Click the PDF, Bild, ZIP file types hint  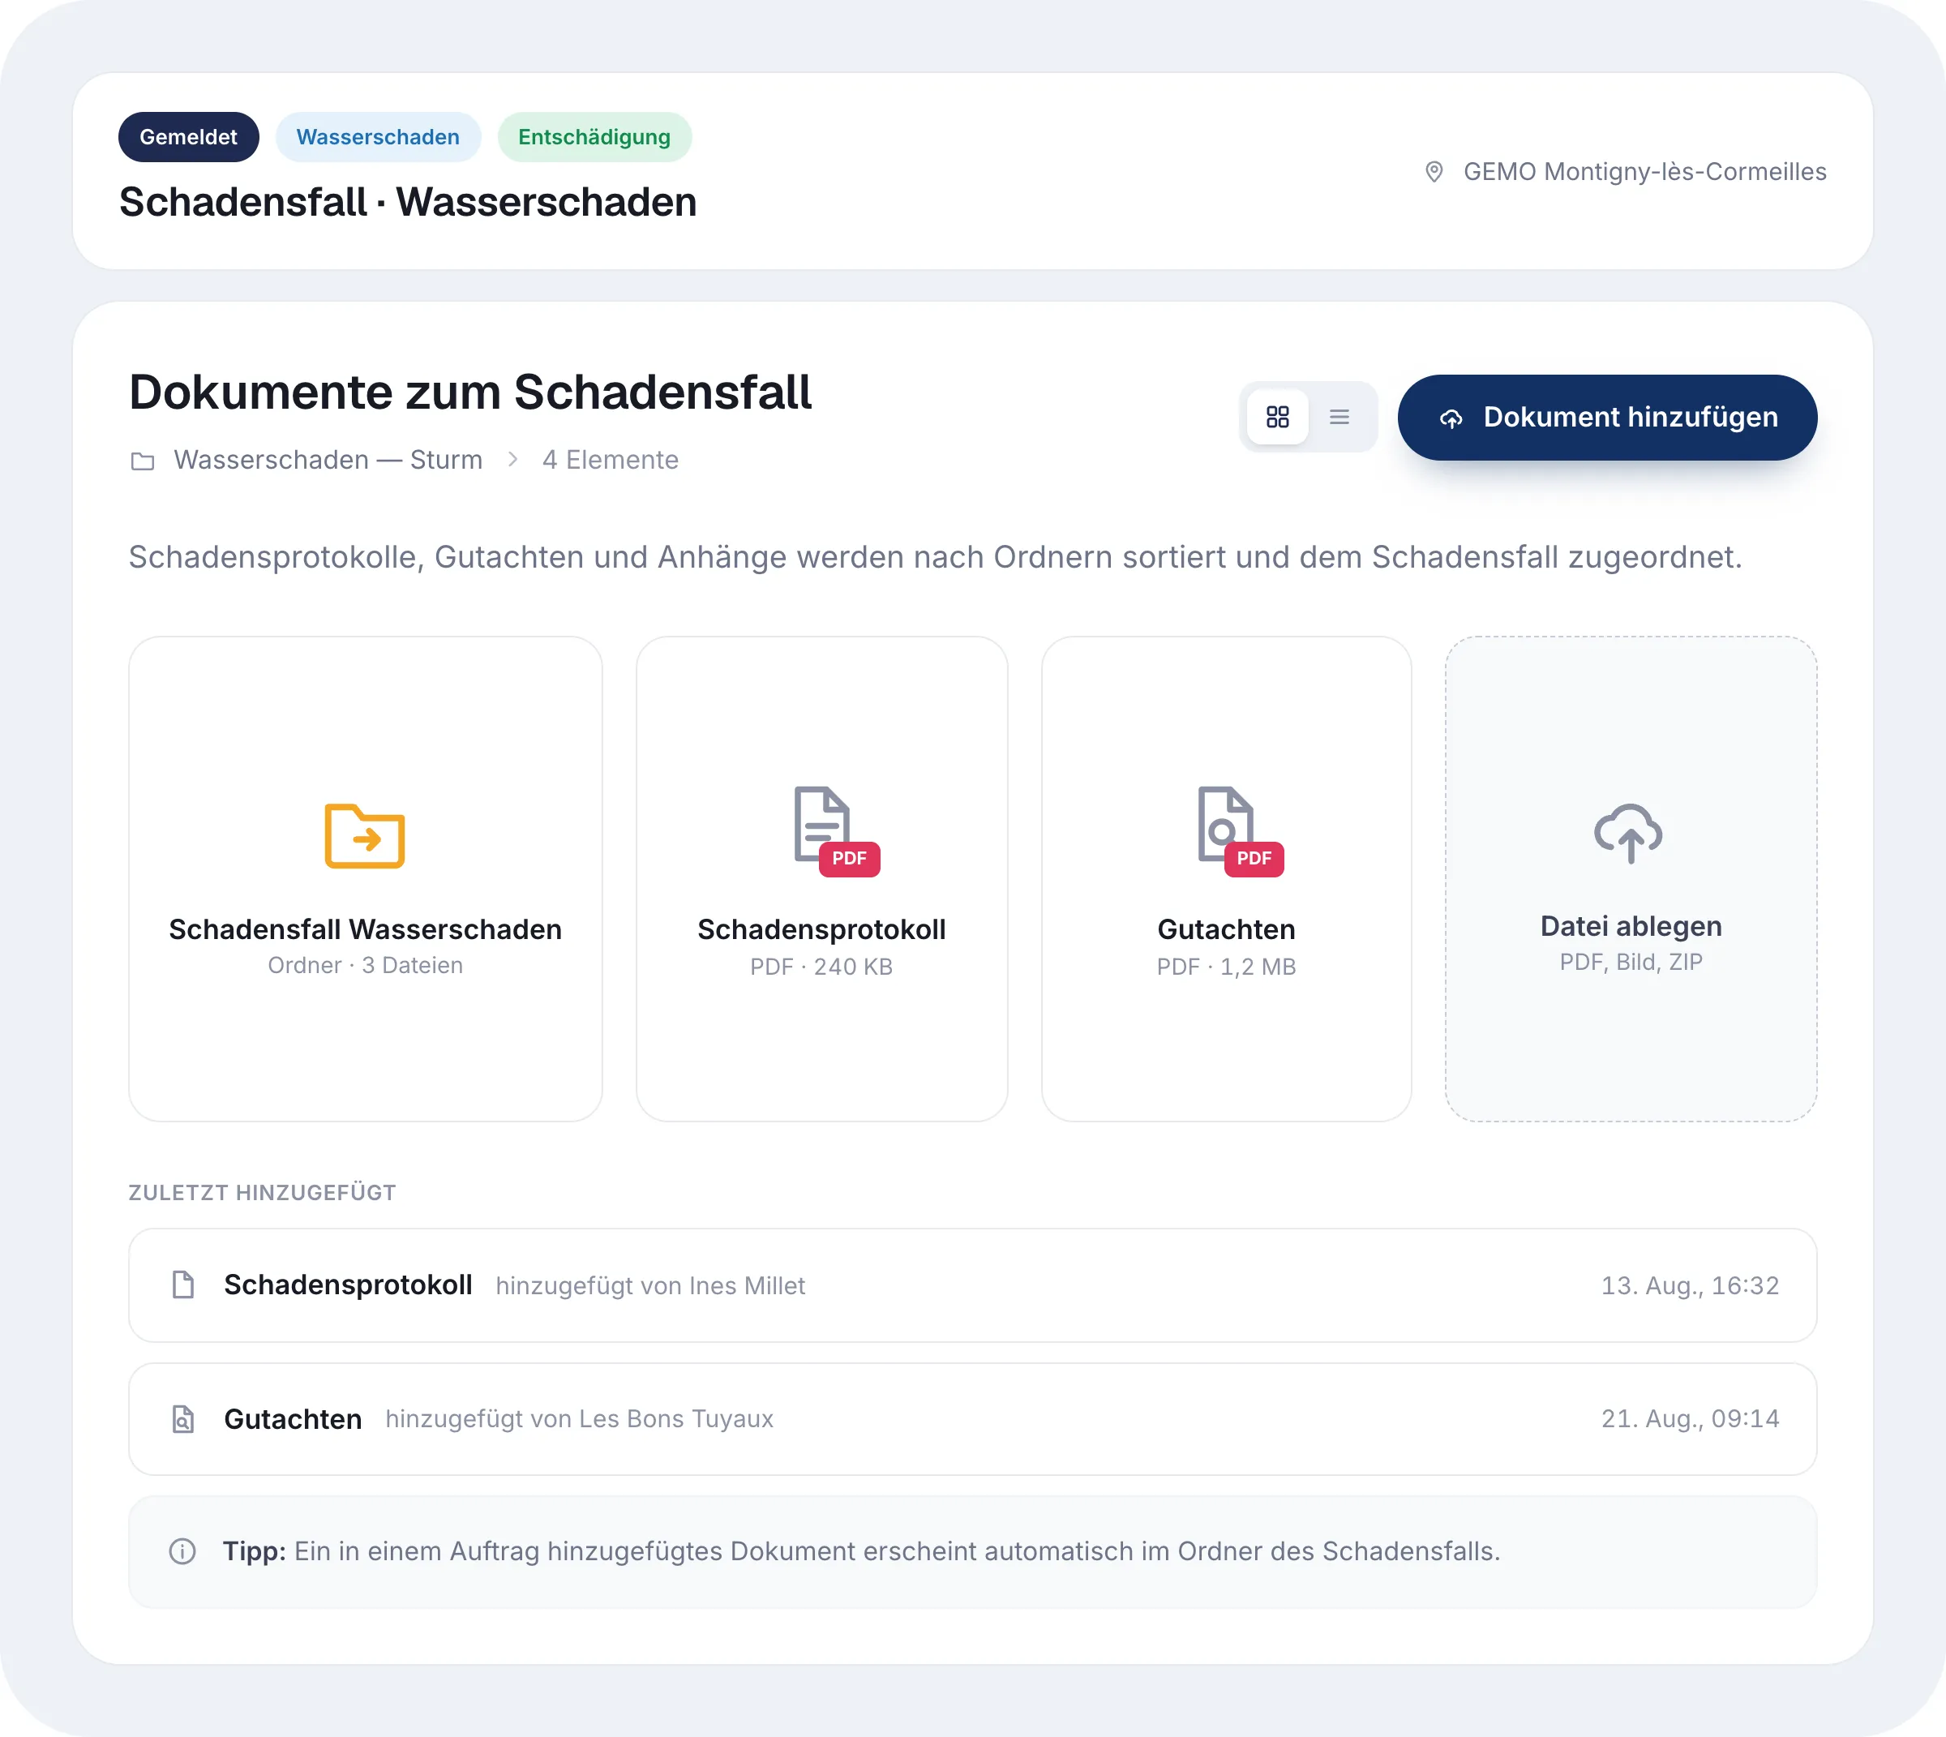pos(1631,962)
